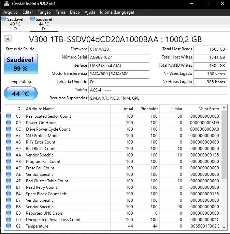Click the status orb of the B7 row
This screenshot has width=230, height=234.
(9, 200)
